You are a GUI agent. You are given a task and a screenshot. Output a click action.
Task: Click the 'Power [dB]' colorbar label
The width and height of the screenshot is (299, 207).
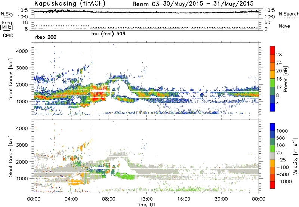click(285, 79)
